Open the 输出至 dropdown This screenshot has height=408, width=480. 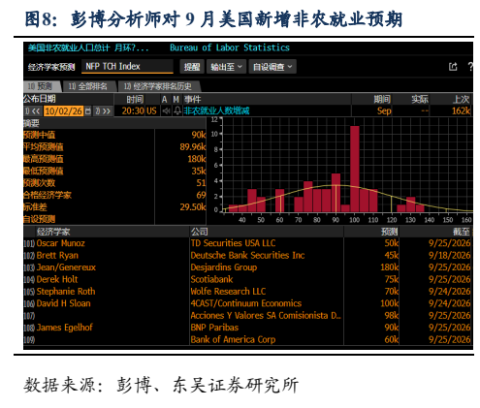pyautogui.click(x=226, y=67)
